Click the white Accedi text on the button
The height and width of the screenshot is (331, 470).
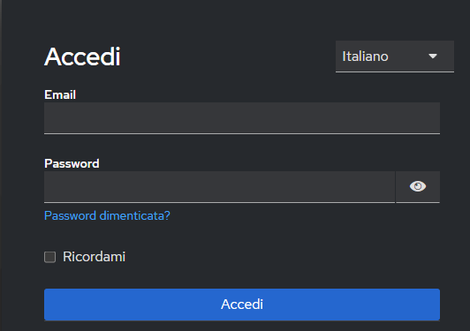242,305
